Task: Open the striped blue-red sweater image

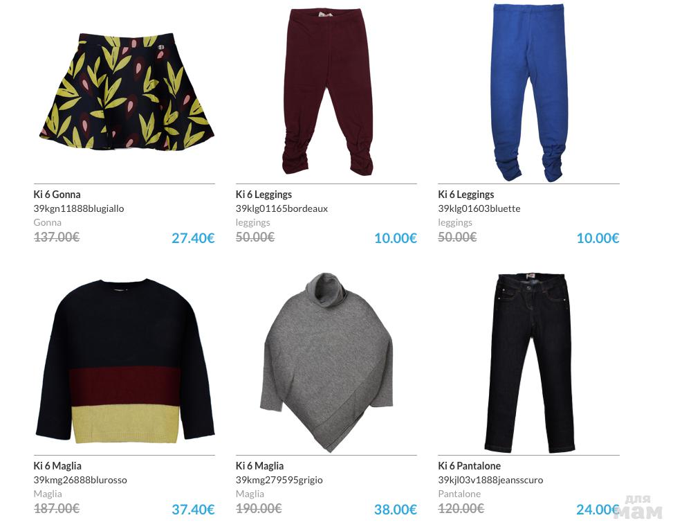Action: click(x=125, y=361)
